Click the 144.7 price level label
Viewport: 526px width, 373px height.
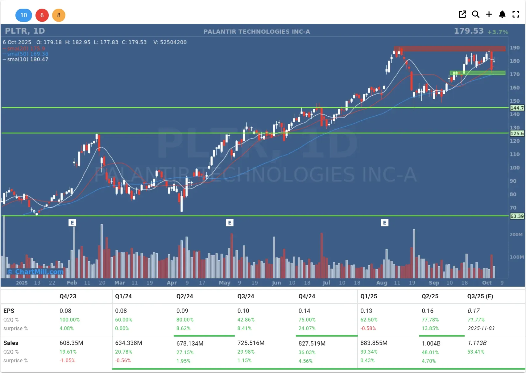click(x=517, y=108)
